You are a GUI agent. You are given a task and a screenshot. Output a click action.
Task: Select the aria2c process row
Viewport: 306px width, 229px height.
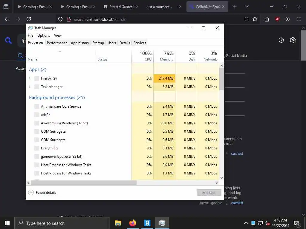click(122, 115)
